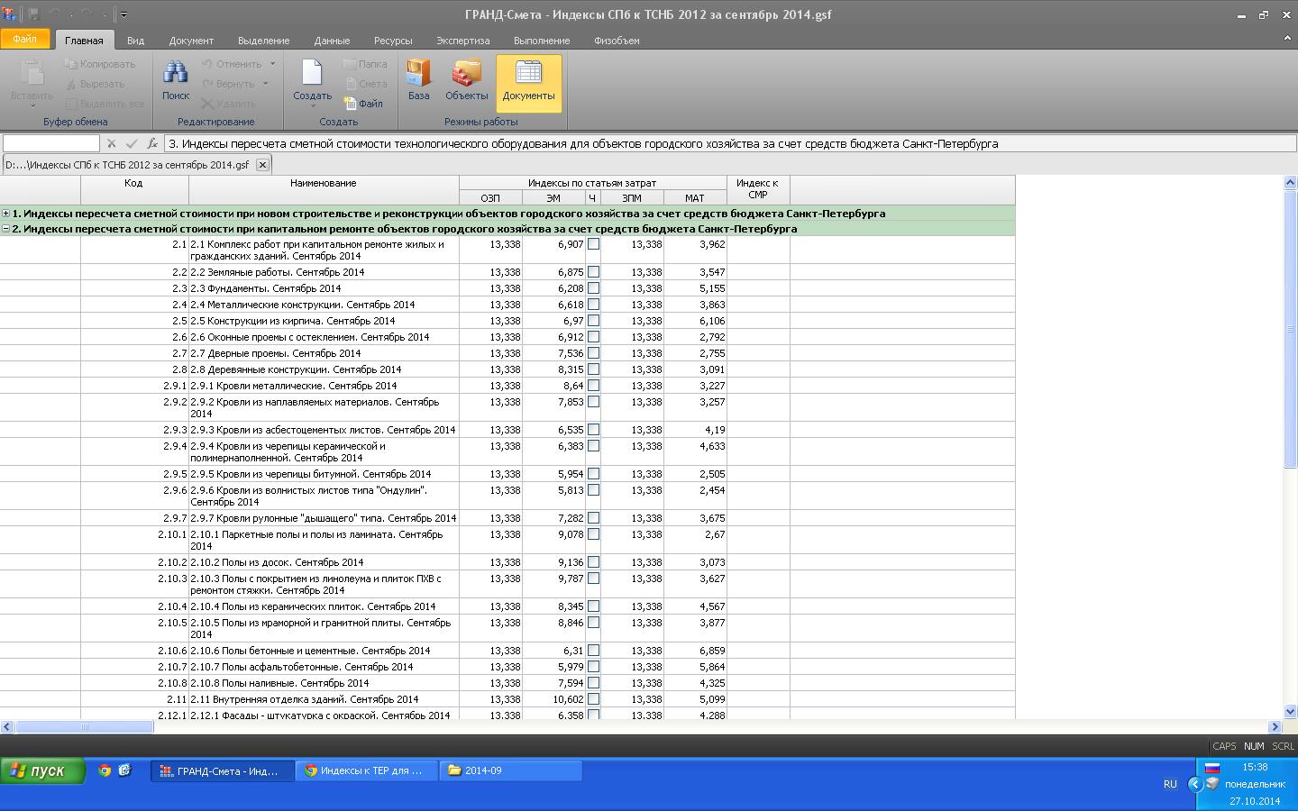Expand section 1 on new construction indexes
The width and height of the screenshot is (1298, 811).
[6, 214]
